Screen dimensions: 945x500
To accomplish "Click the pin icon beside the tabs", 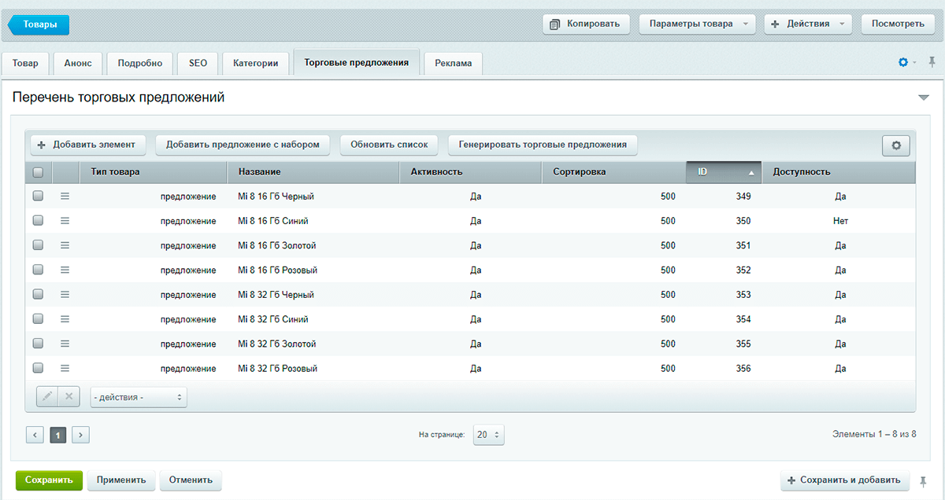I will pyautogui.click(x=932, y=62).
